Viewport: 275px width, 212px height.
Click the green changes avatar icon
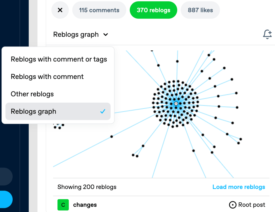pos(63,205)
